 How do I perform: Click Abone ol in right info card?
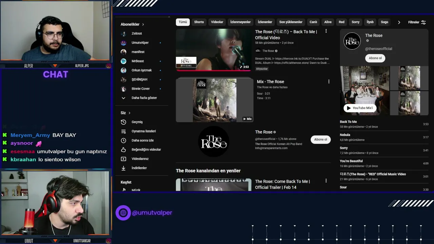pos(375,58)
